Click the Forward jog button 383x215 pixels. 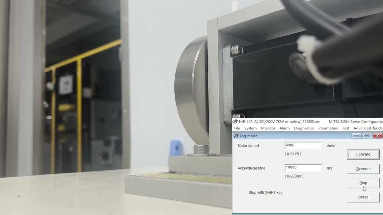(363, 154)
